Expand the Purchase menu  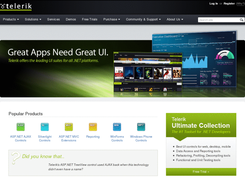(112, 20)
